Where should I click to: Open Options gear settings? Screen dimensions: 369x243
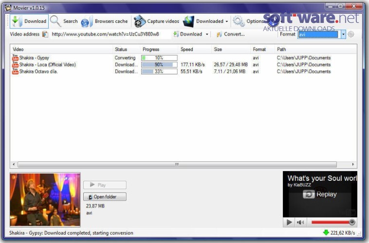(248, 21)
